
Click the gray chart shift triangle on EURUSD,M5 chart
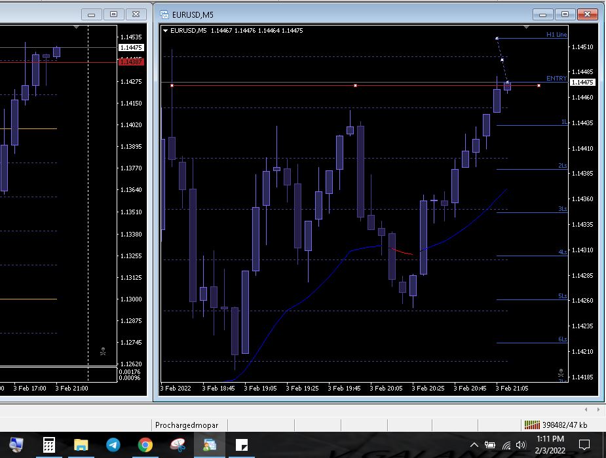[527, 28]
